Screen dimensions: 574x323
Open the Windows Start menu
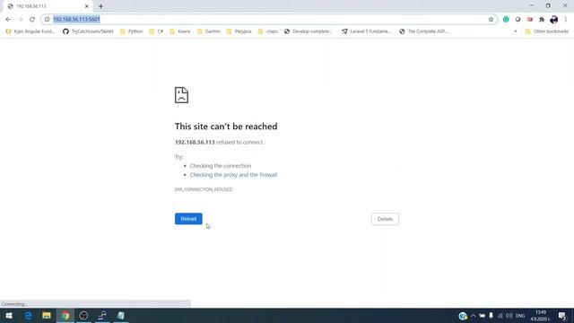(x=9, y=315)
